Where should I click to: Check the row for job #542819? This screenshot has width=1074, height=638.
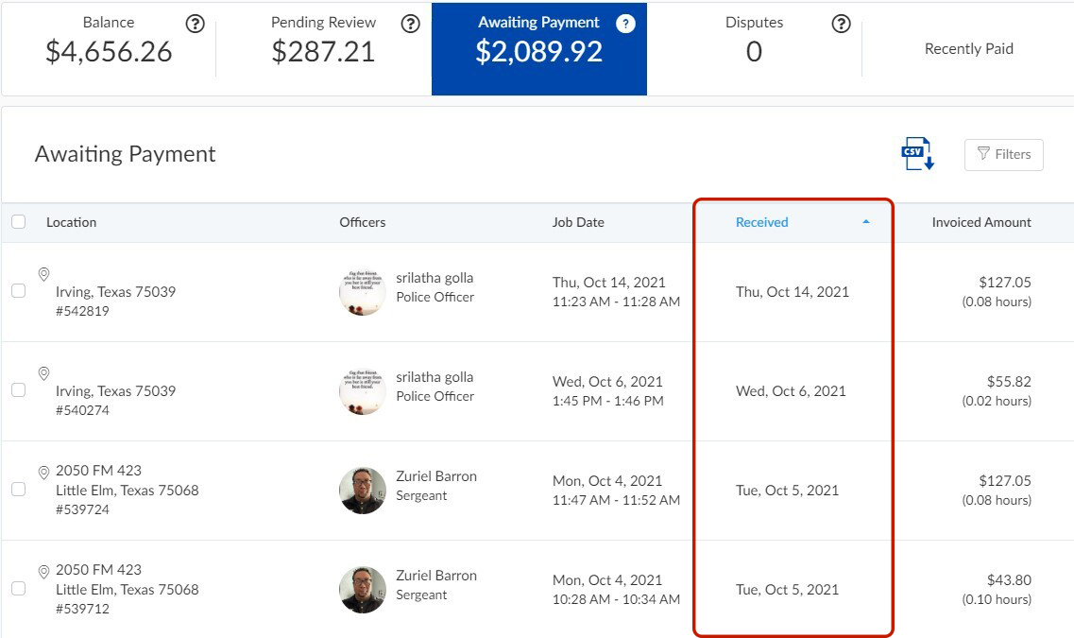click(19, 290)
